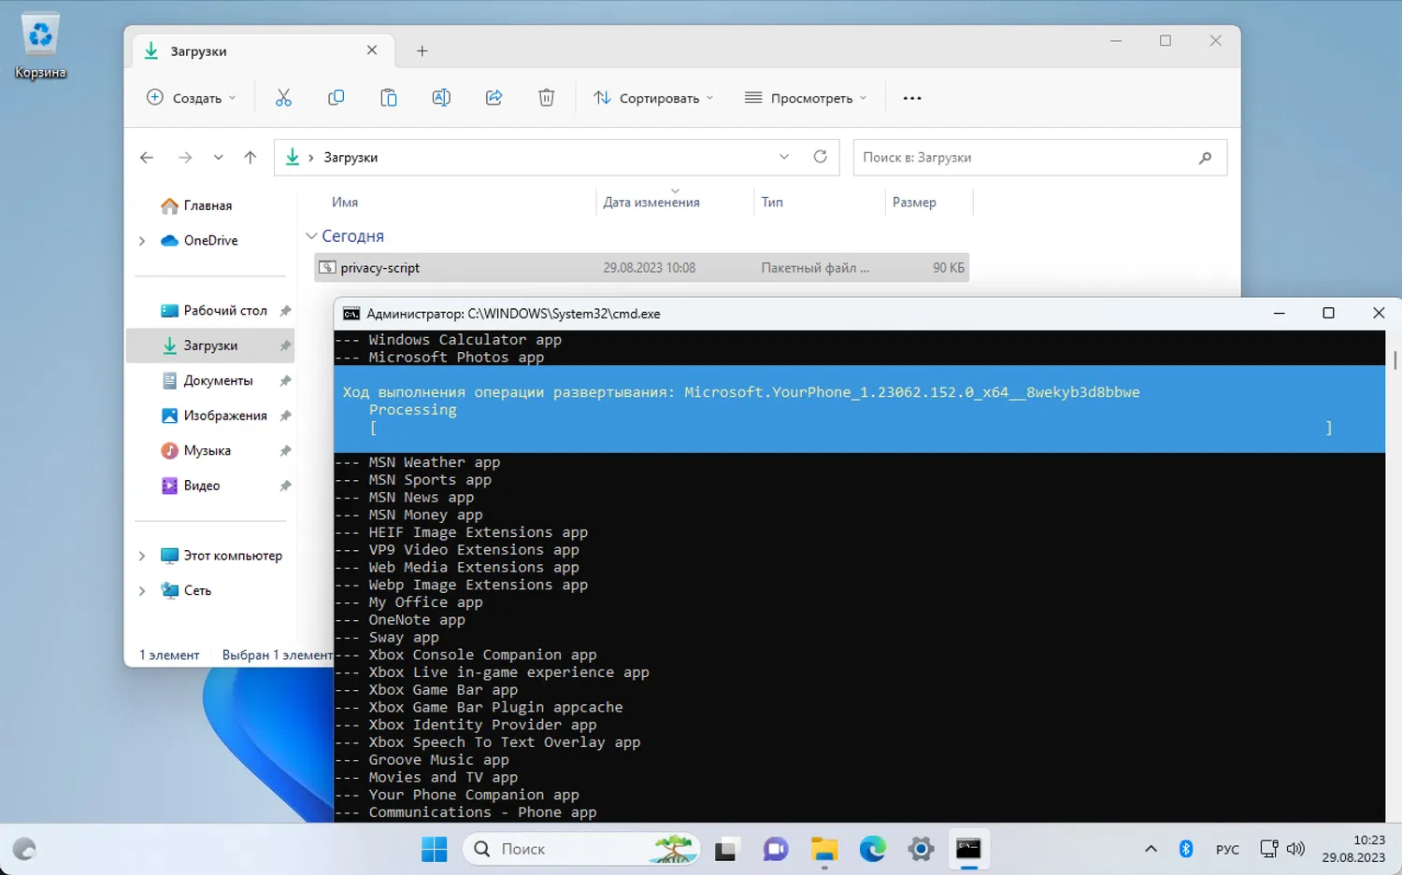Click the Share icon in toolbar
This screenshot has width=1402, height=875.
click(x=494, y=98)
